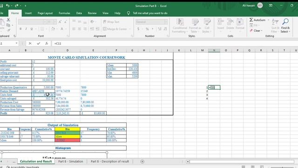
Task: Click the Font Color letter A icon
Action: [62, 29]
